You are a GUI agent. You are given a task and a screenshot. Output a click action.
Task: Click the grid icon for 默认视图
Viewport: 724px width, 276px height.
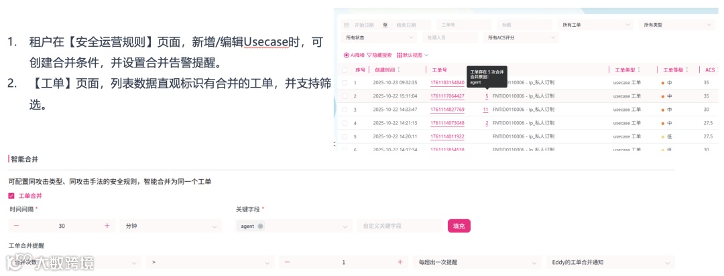tap(400, 55)
